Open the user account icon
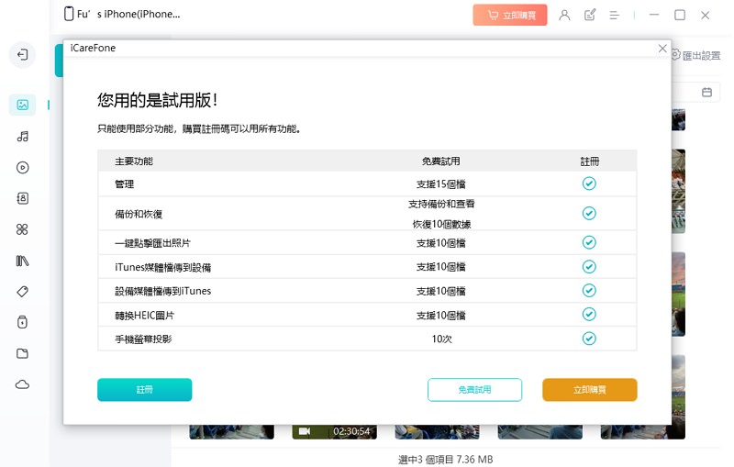The height and width of the screenshot is (467, 734). [564, 15]
